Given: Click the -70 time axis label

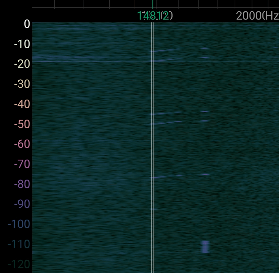Looking at the screenshot, I should [22, 164].
